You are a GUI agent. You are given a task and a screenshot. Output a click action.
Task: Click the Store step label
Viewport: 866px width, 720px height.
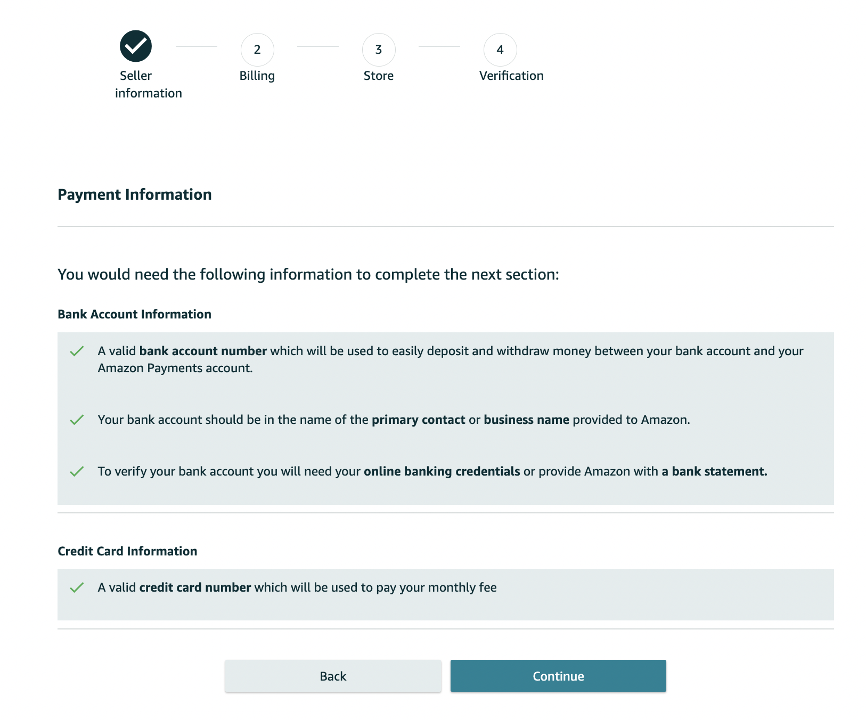coord(379,76)
